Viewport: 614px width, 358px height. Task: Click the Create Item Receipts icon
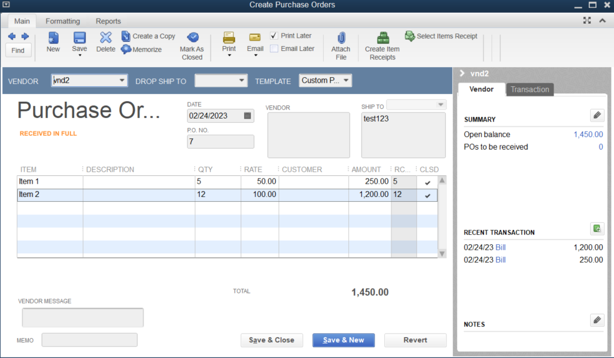(382, 43)
